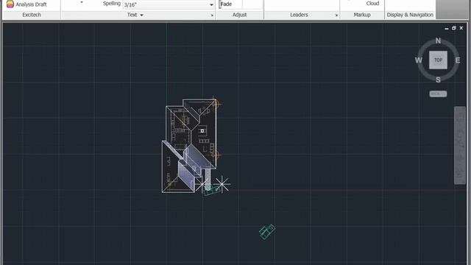Click the dropdown arrow left of Spelling
This screenshot has width=471, height=265.
point(82,2)
